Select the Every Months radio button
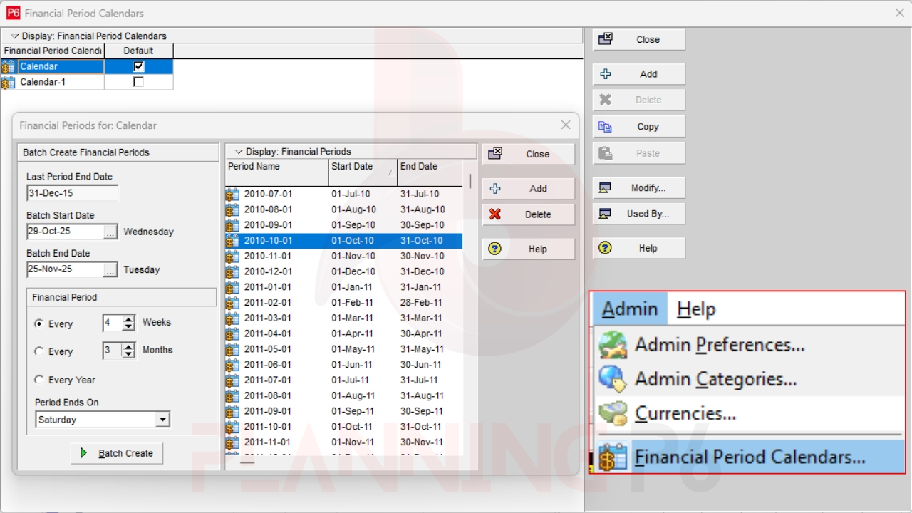The image size is (912, 513). tap(39, 351)
